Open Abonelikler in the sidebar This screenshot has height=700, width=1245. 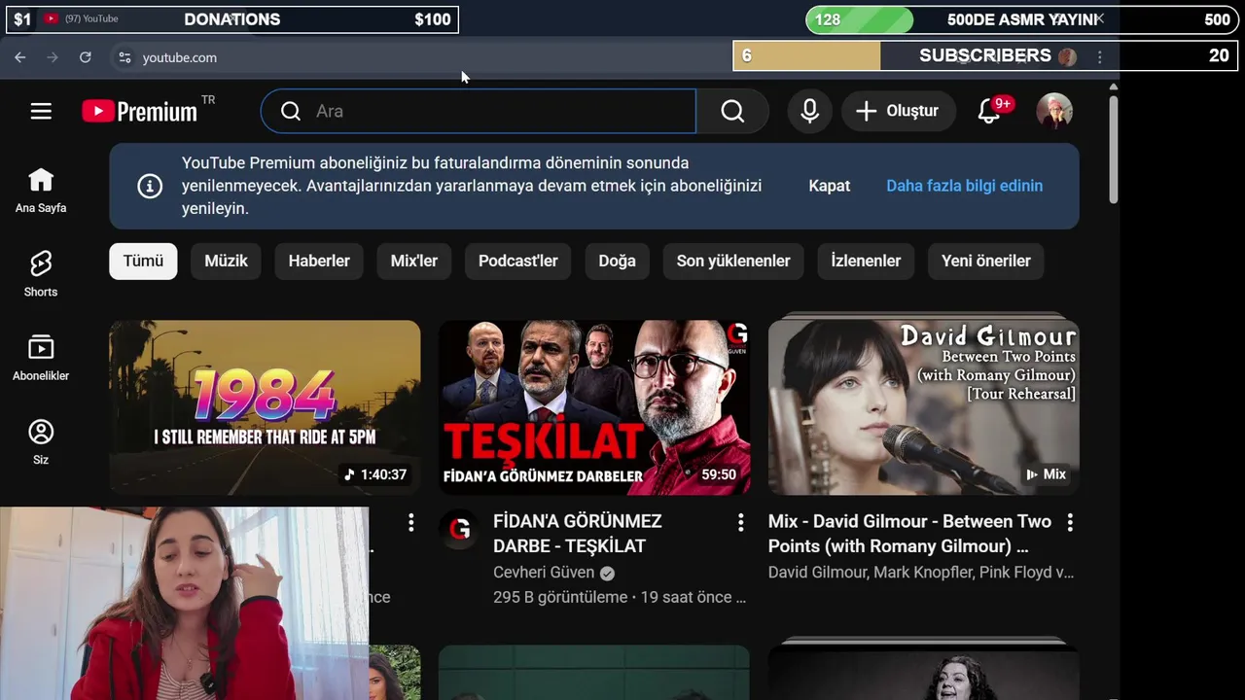point(41,358)
